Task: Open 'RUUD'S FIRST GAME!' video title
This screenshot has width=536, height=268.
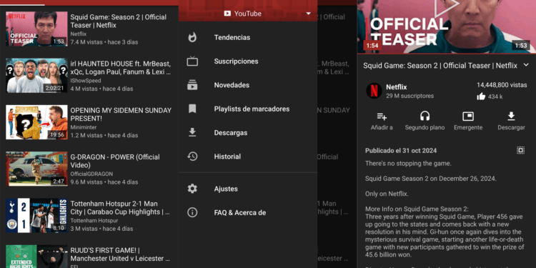Action: [x=120, y=254]
